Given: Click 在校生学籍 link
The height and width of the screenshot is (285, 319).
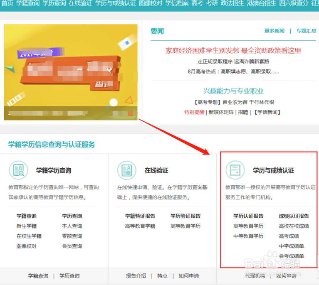Looking at the screenshot, I should coord(29,236).
